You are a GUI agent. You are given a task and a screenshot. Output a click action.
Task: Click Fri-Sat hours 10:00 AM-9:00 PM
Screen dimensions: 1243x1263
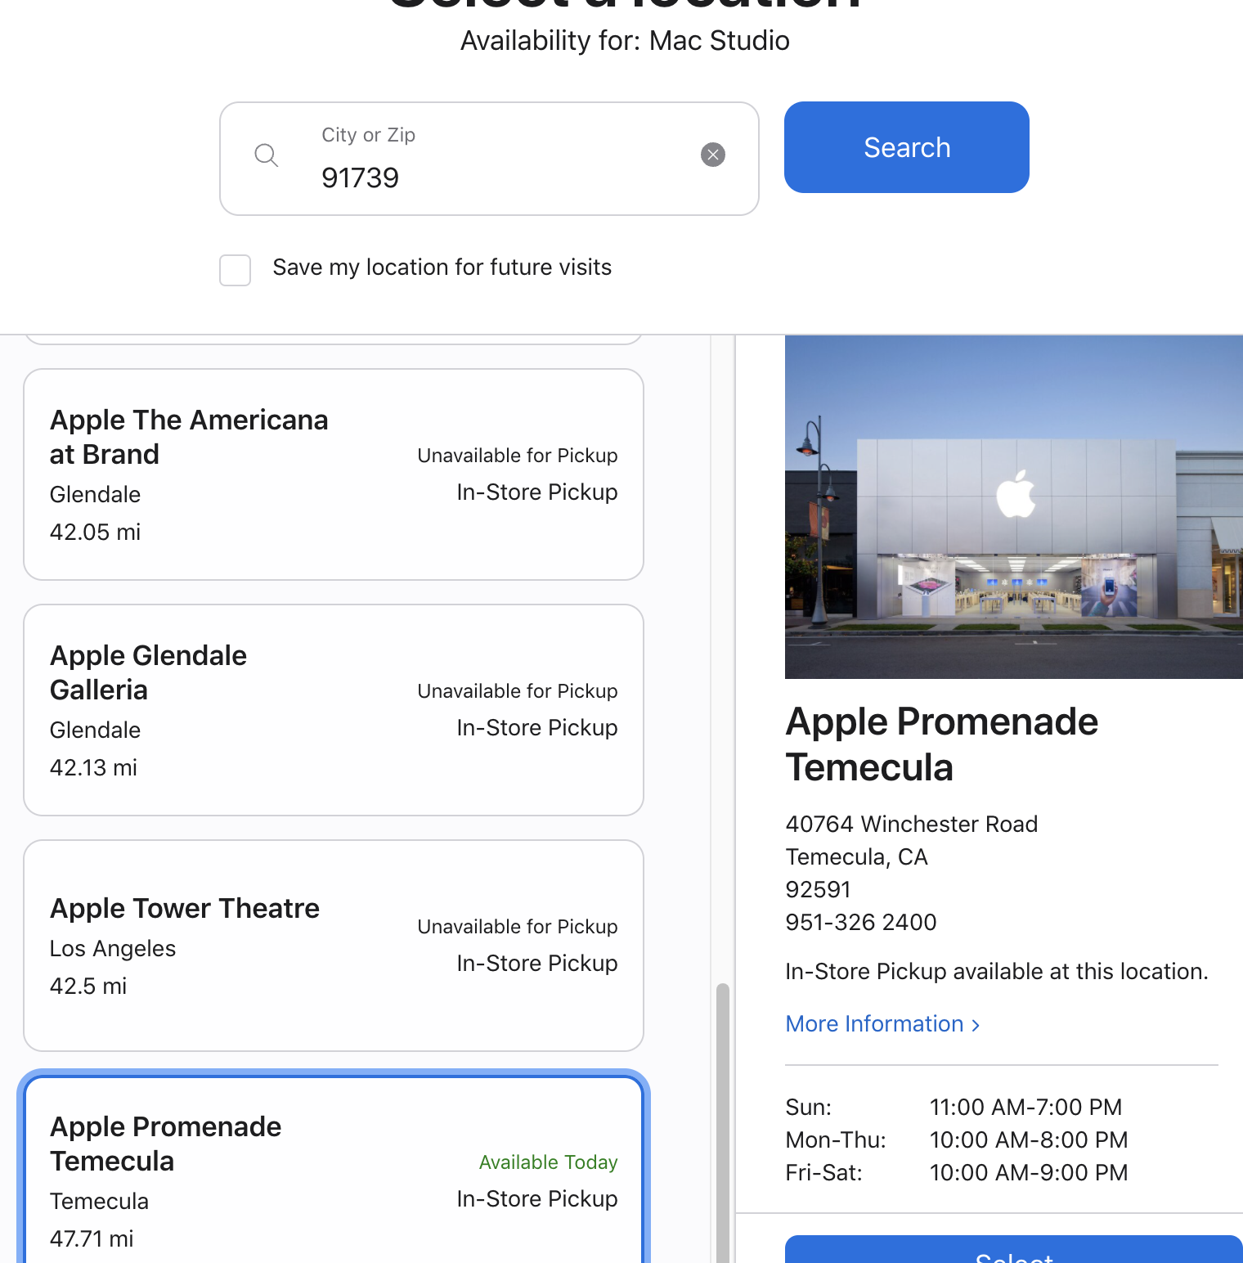1029,1173
